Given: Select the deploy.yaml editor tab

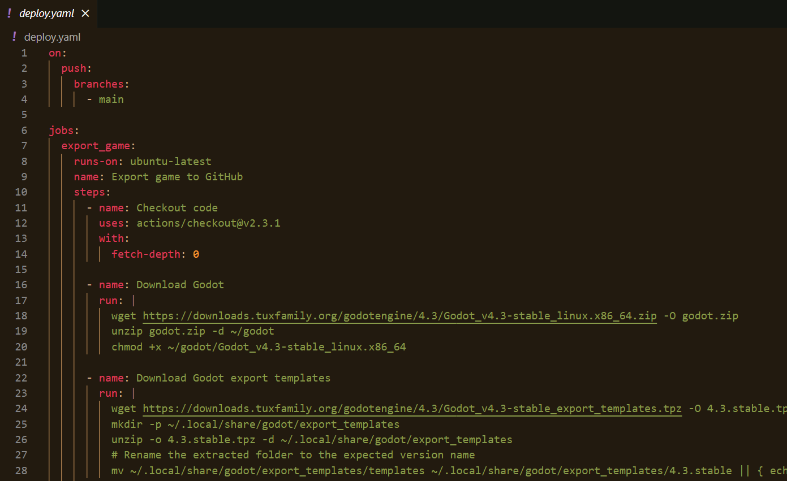Looking at the screenshot, I should [x=48, y=14].
